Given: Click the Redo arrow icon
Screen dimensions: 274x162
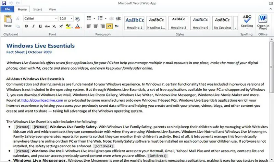Looking at the screenshot, I should [17, 3].
